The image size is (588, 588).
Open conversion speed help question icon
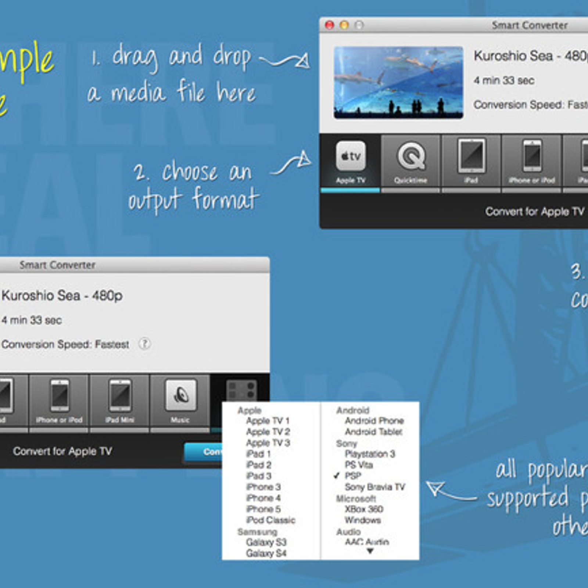pyautogui.click(x=144, y=344)
